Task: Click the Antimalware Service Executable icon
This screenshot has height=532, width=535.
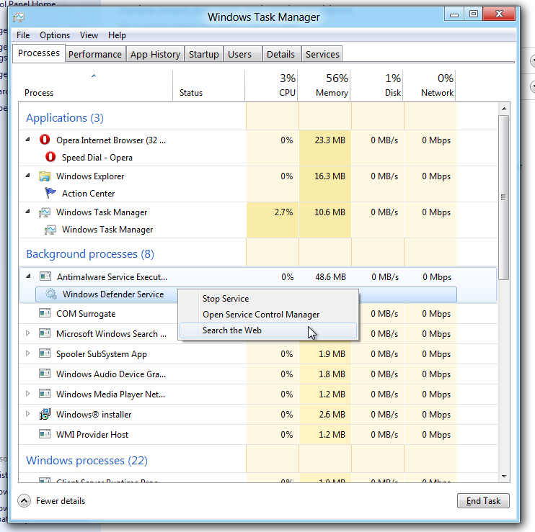Action: click(45, 276)
